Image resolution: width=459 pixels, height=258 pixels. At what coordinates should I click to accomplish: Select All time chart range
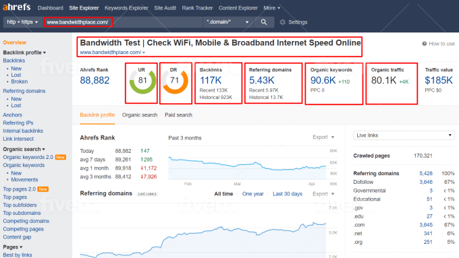(x=223, y=194)
